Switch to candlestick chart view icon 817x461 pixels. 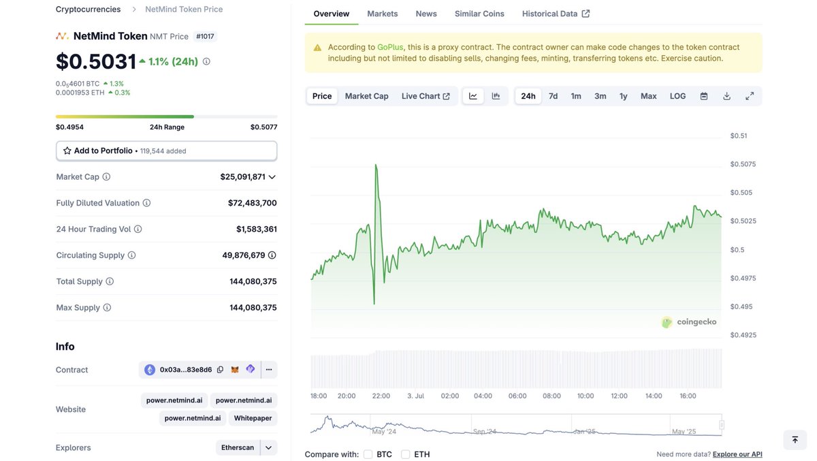click(496, 96)
